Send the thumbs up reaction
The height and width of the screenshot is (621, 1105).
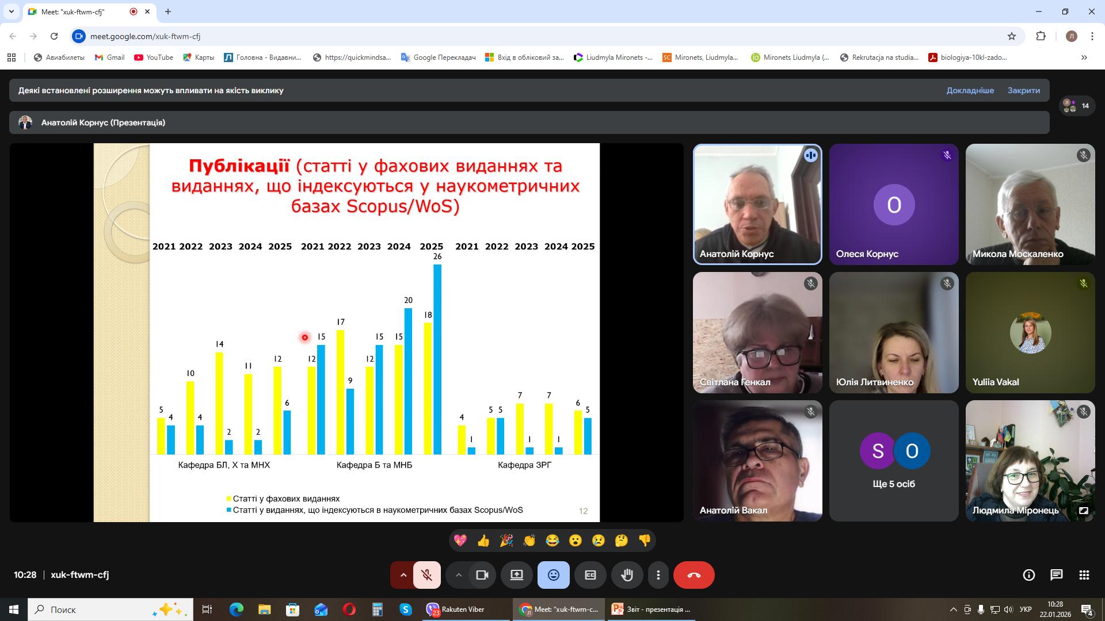[483, 540]
